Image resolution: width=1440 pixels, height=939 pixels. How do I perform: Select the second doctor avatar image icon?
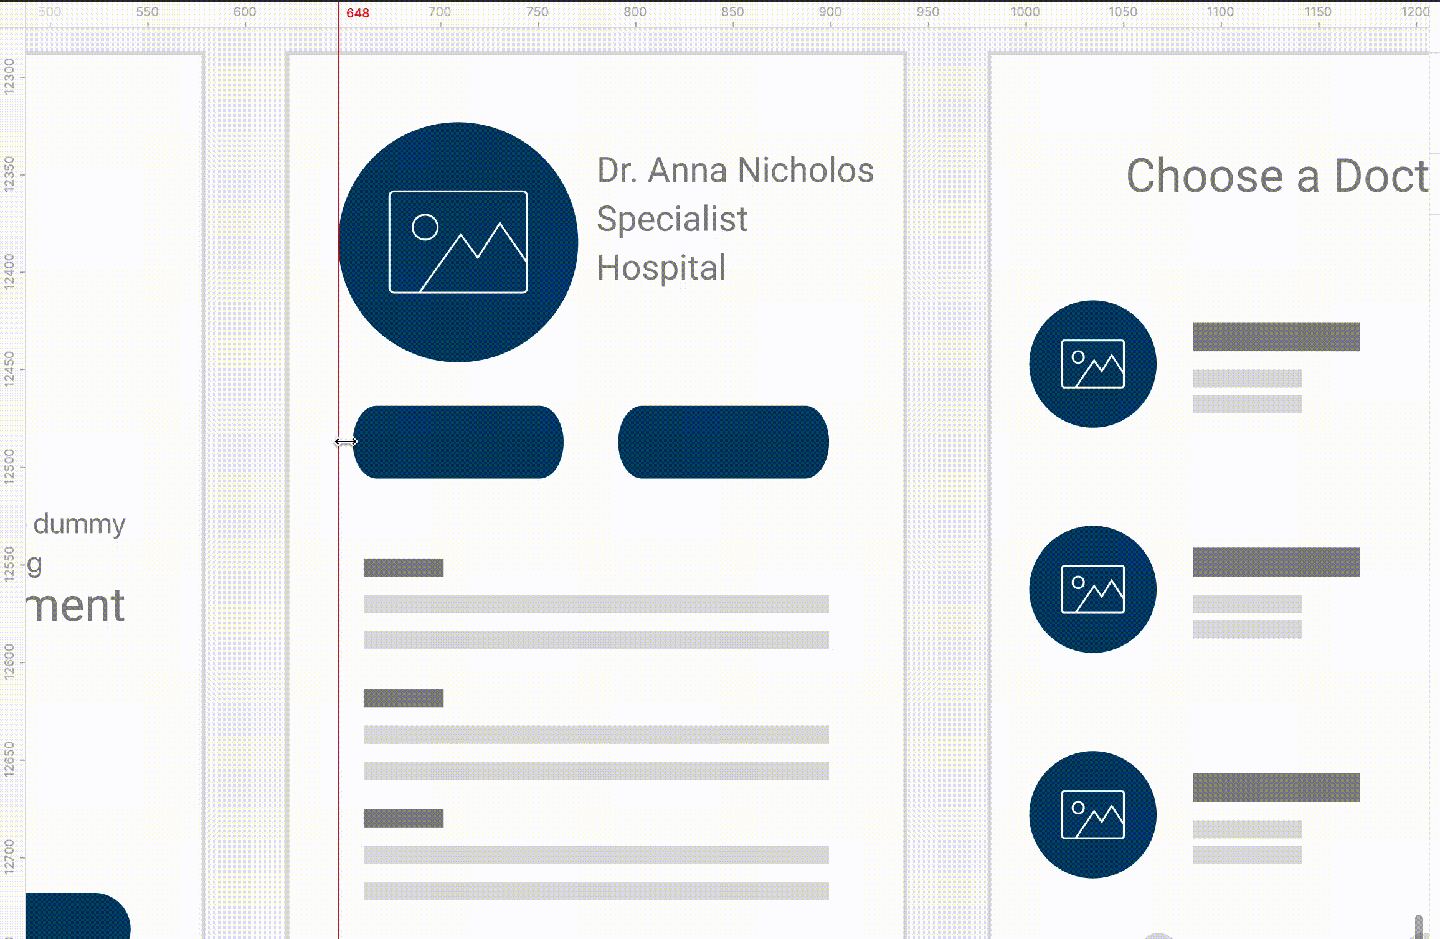tap(1092, 589)
